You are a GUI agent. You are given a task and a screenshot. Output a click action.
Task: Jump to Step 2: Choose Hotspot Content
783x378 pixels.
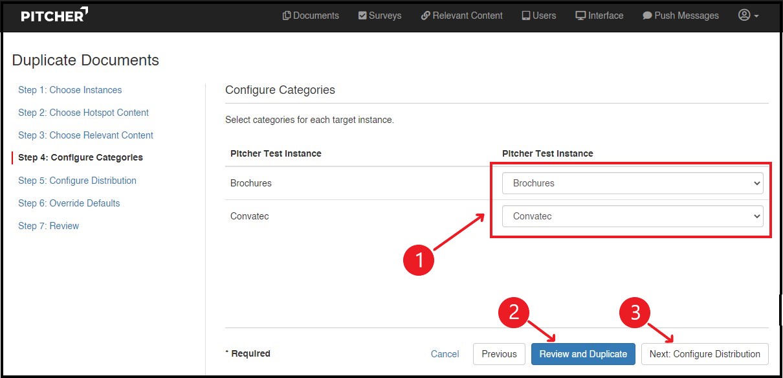tap(83, 113)
